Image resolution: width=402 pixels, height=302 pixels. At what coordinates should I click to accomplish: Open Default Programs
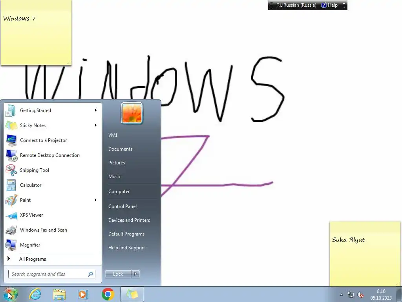126,234
